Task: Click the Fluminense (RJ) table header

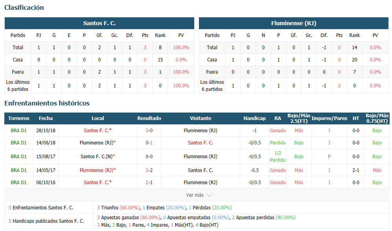Action: pos(294,23)
